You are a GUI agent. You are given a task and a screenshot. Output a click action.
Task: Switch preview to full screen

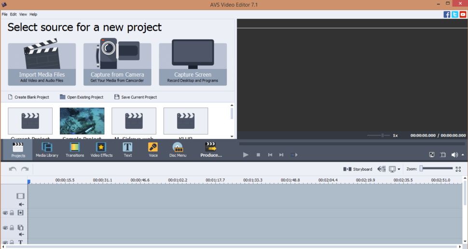coord(432,154)
